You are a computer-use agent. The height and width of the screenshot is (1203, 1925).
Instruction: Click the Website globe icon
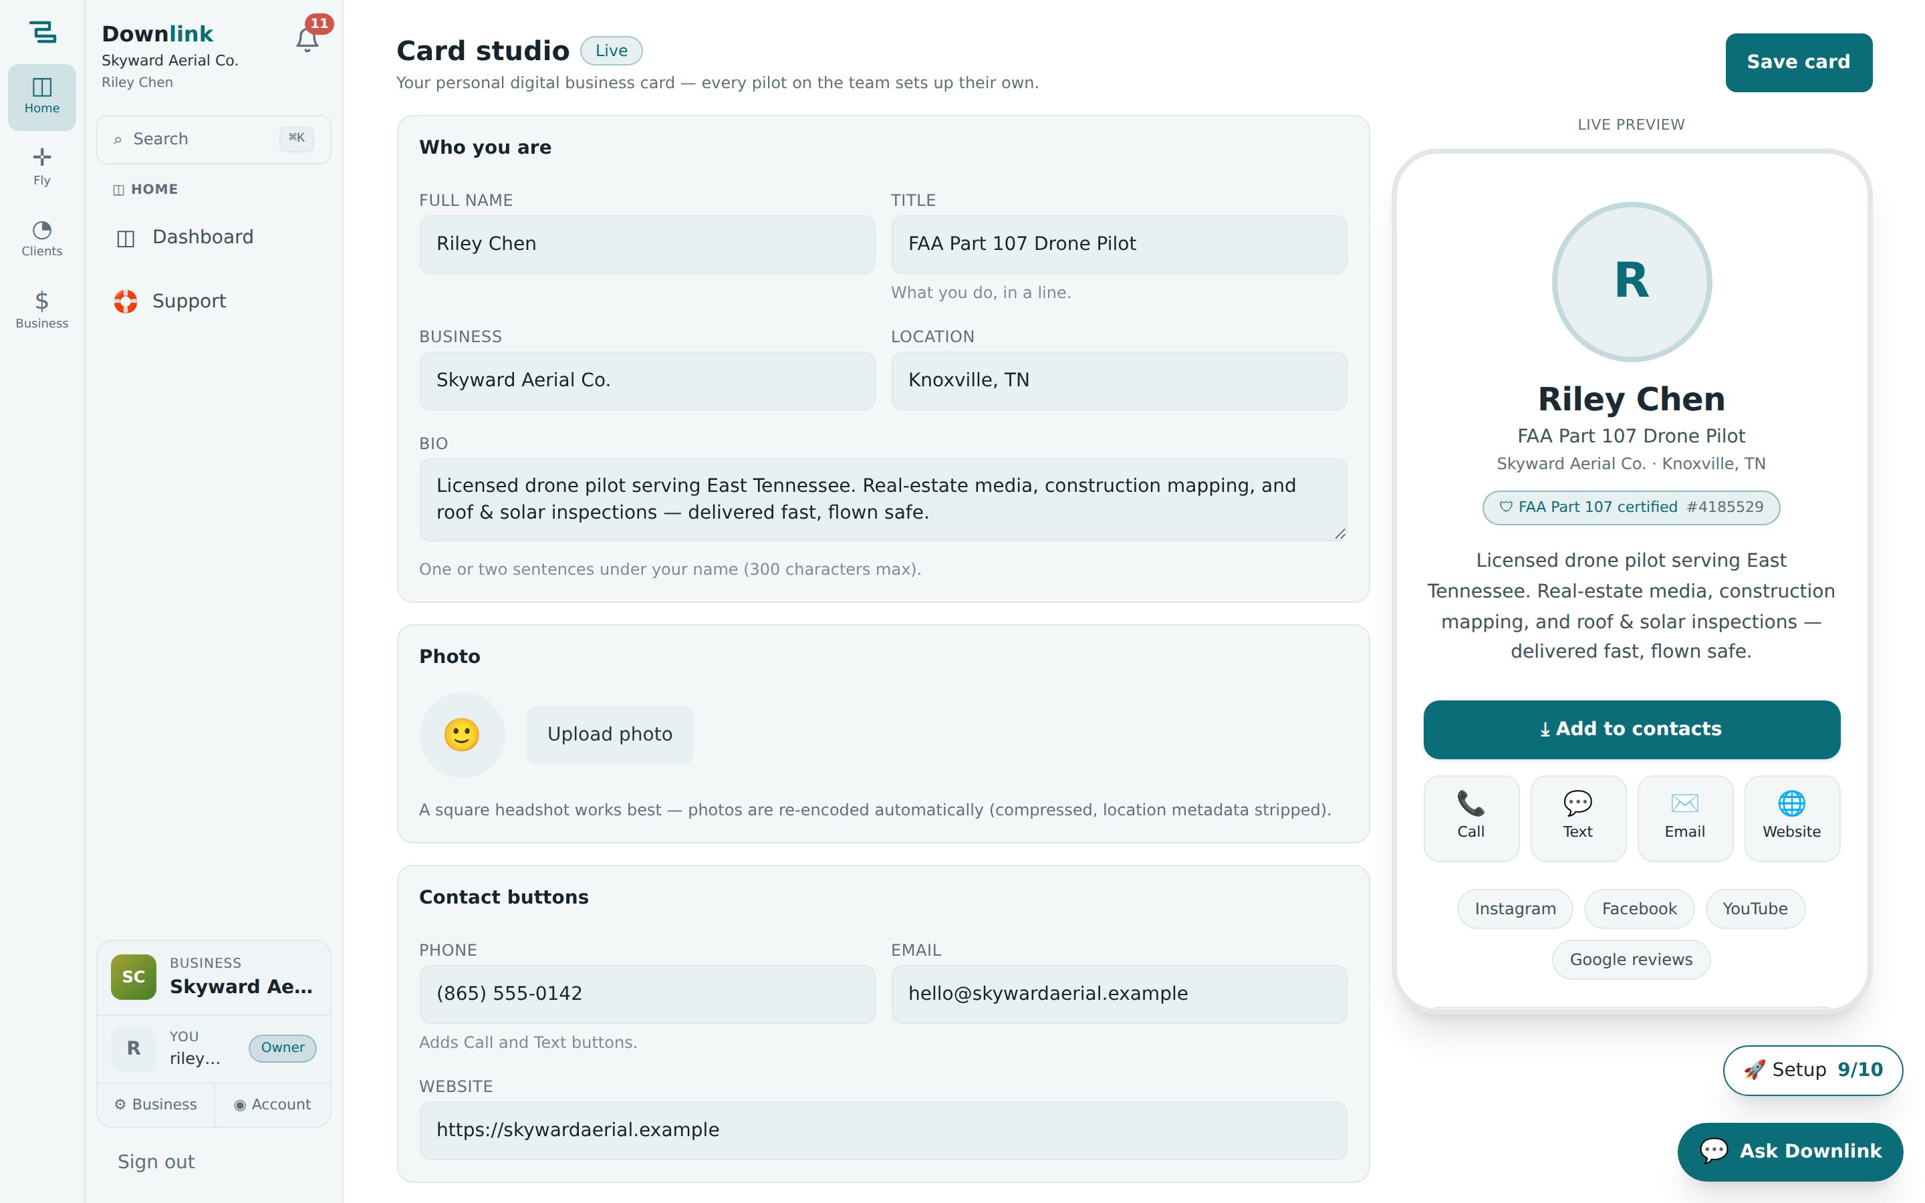pos(1791,803)
